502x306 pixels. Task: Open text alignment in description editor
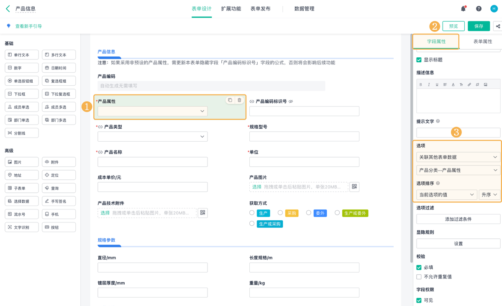coord(445,84)
